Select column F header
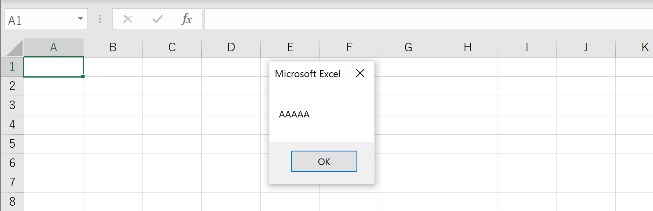The image size is (653, 211). point(349,47)
